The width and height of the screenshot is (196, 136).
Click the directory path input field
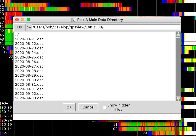[106, 27]
